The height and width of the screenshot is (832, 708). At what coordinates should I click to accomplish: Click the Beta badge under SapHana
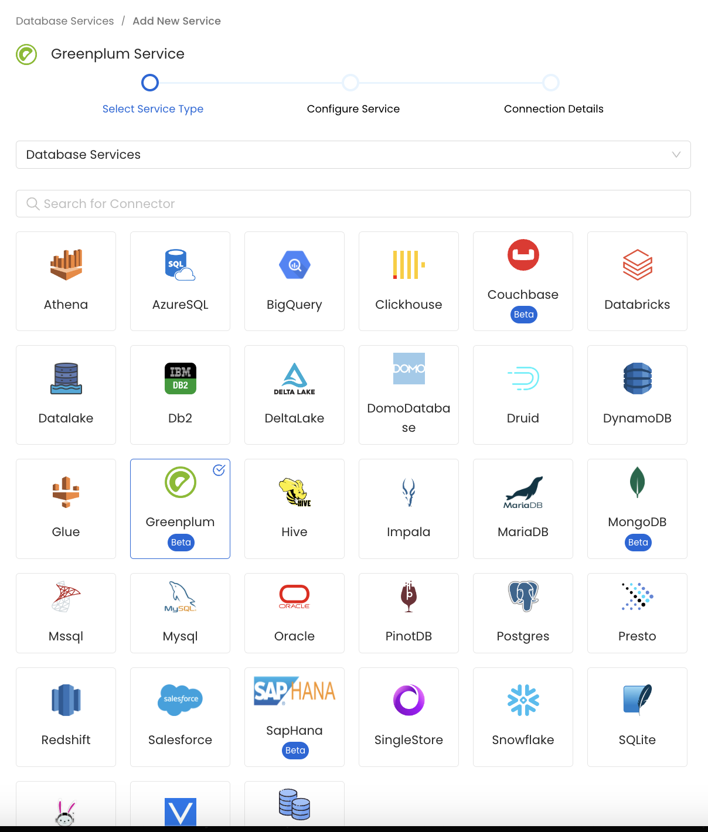(x=295, y=751)
